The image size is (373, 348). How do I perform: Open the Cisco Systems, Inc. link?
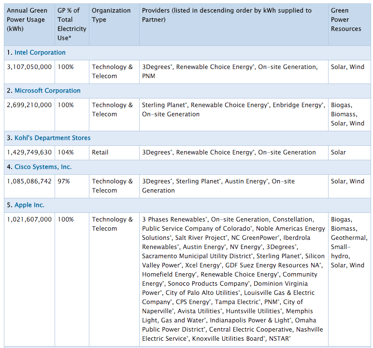click(43, 167)
